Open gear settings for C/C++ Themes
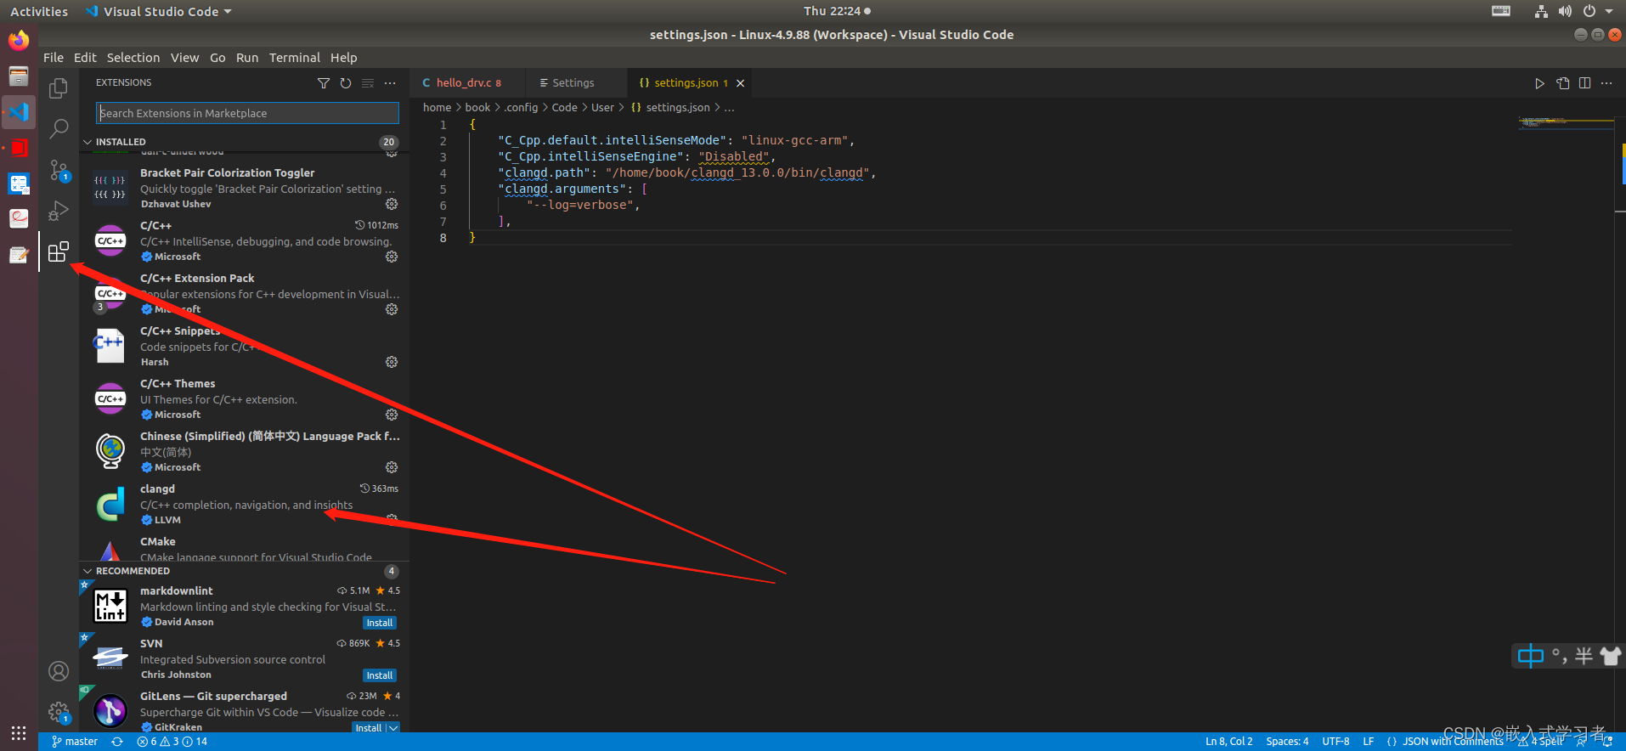 [392, 415]
